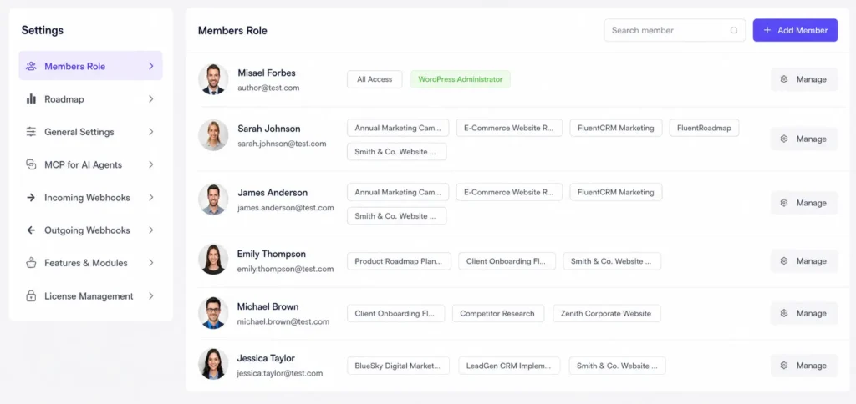Click the All Access tag

click(x=374, y=79)
